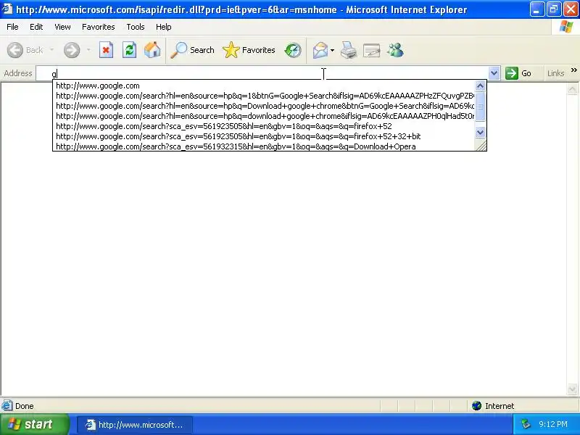Toggle the address bar dropdown arrow
This screenshot has height=435, width=580.
(x=494, y=73)
